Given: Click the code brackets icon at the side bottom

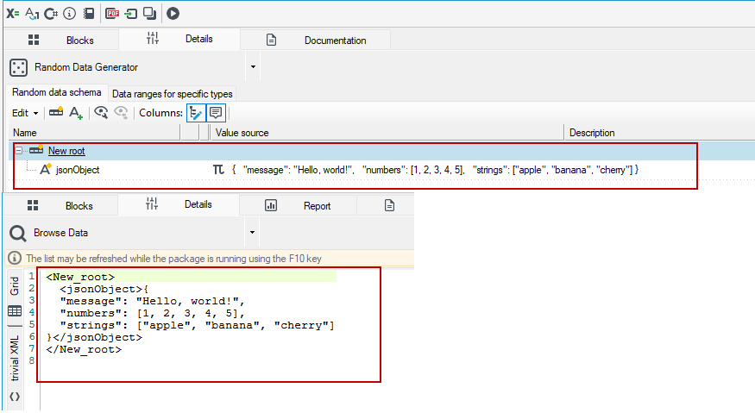Looking at the screenshot, I should [x=15, y=397].
